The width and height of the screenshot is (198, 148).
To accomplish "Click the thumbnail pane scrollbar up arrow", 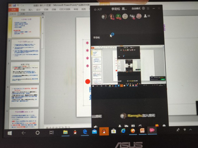I will (43, 17).
